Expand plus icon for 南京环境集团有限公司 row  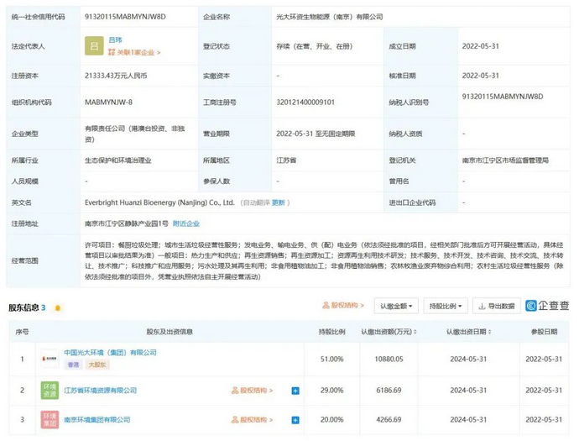click(295, 420)
